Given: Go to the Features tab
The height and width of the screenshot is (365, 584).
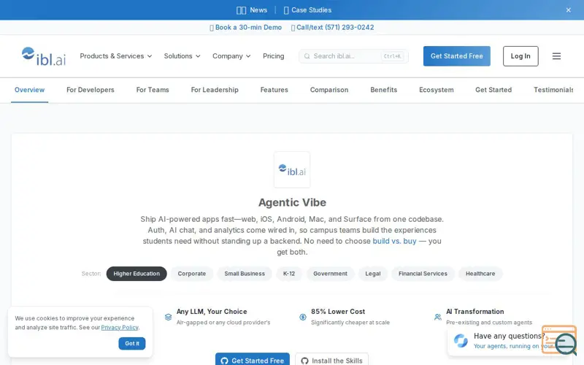Looking at the screenshot, I should [274, 90].
